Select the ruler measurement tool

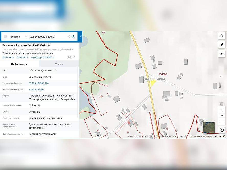(x=222, y=45)
